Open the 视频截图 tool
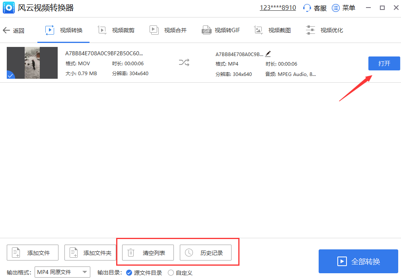The width and height of the screenshot is (401, 280). click(x=273, y=30)
